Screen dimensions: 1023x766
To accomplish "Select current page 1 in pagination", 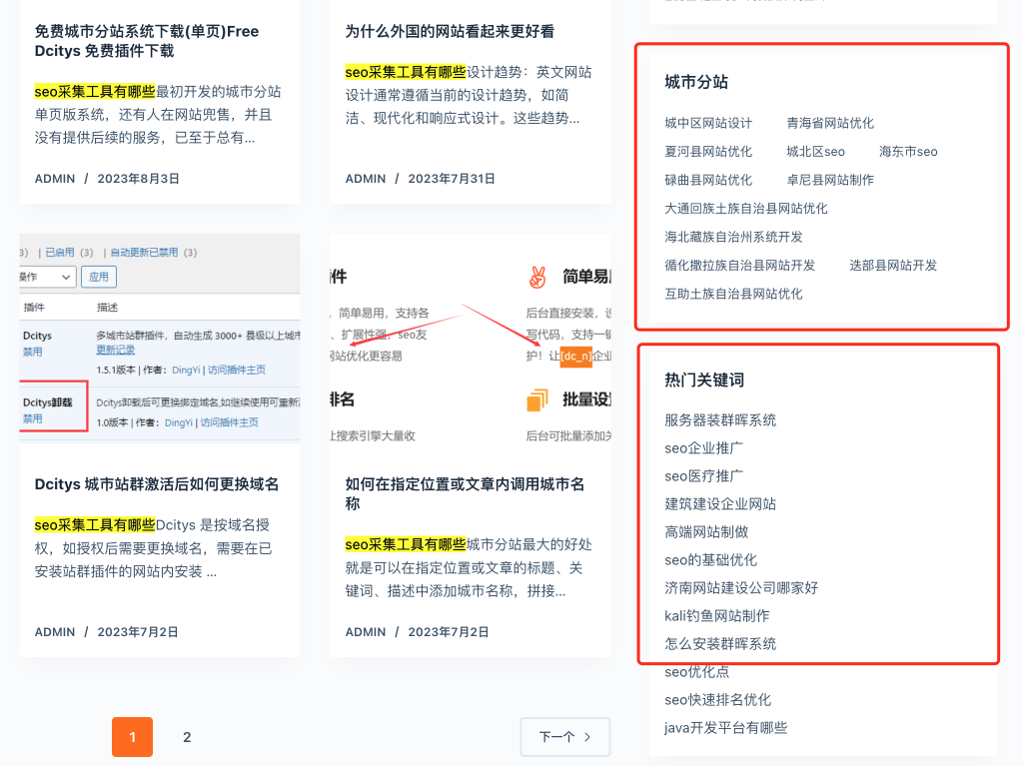I will point(132,737).
